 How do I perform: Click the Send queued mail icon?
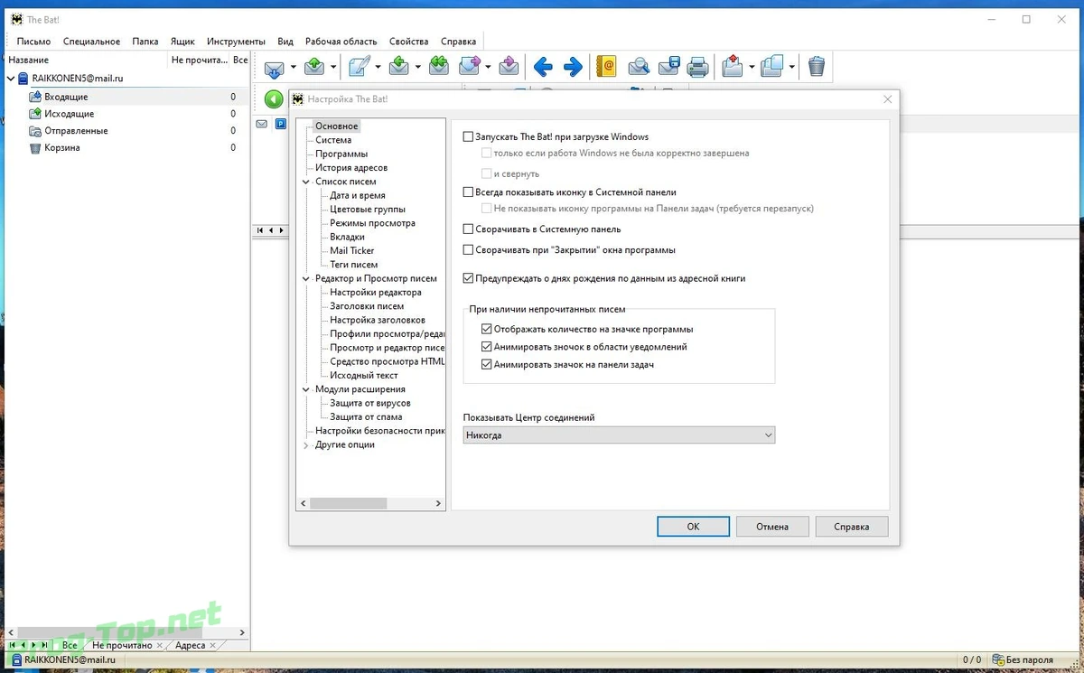coord(314,66)
